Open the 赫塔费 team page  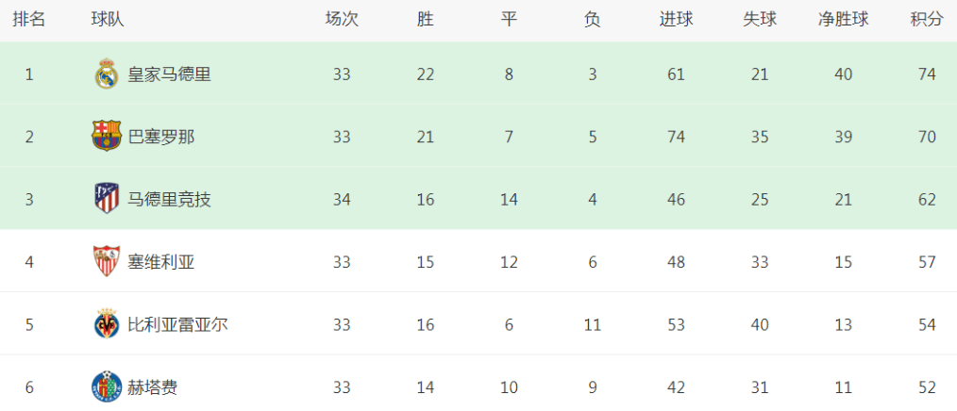click(153, 386)
